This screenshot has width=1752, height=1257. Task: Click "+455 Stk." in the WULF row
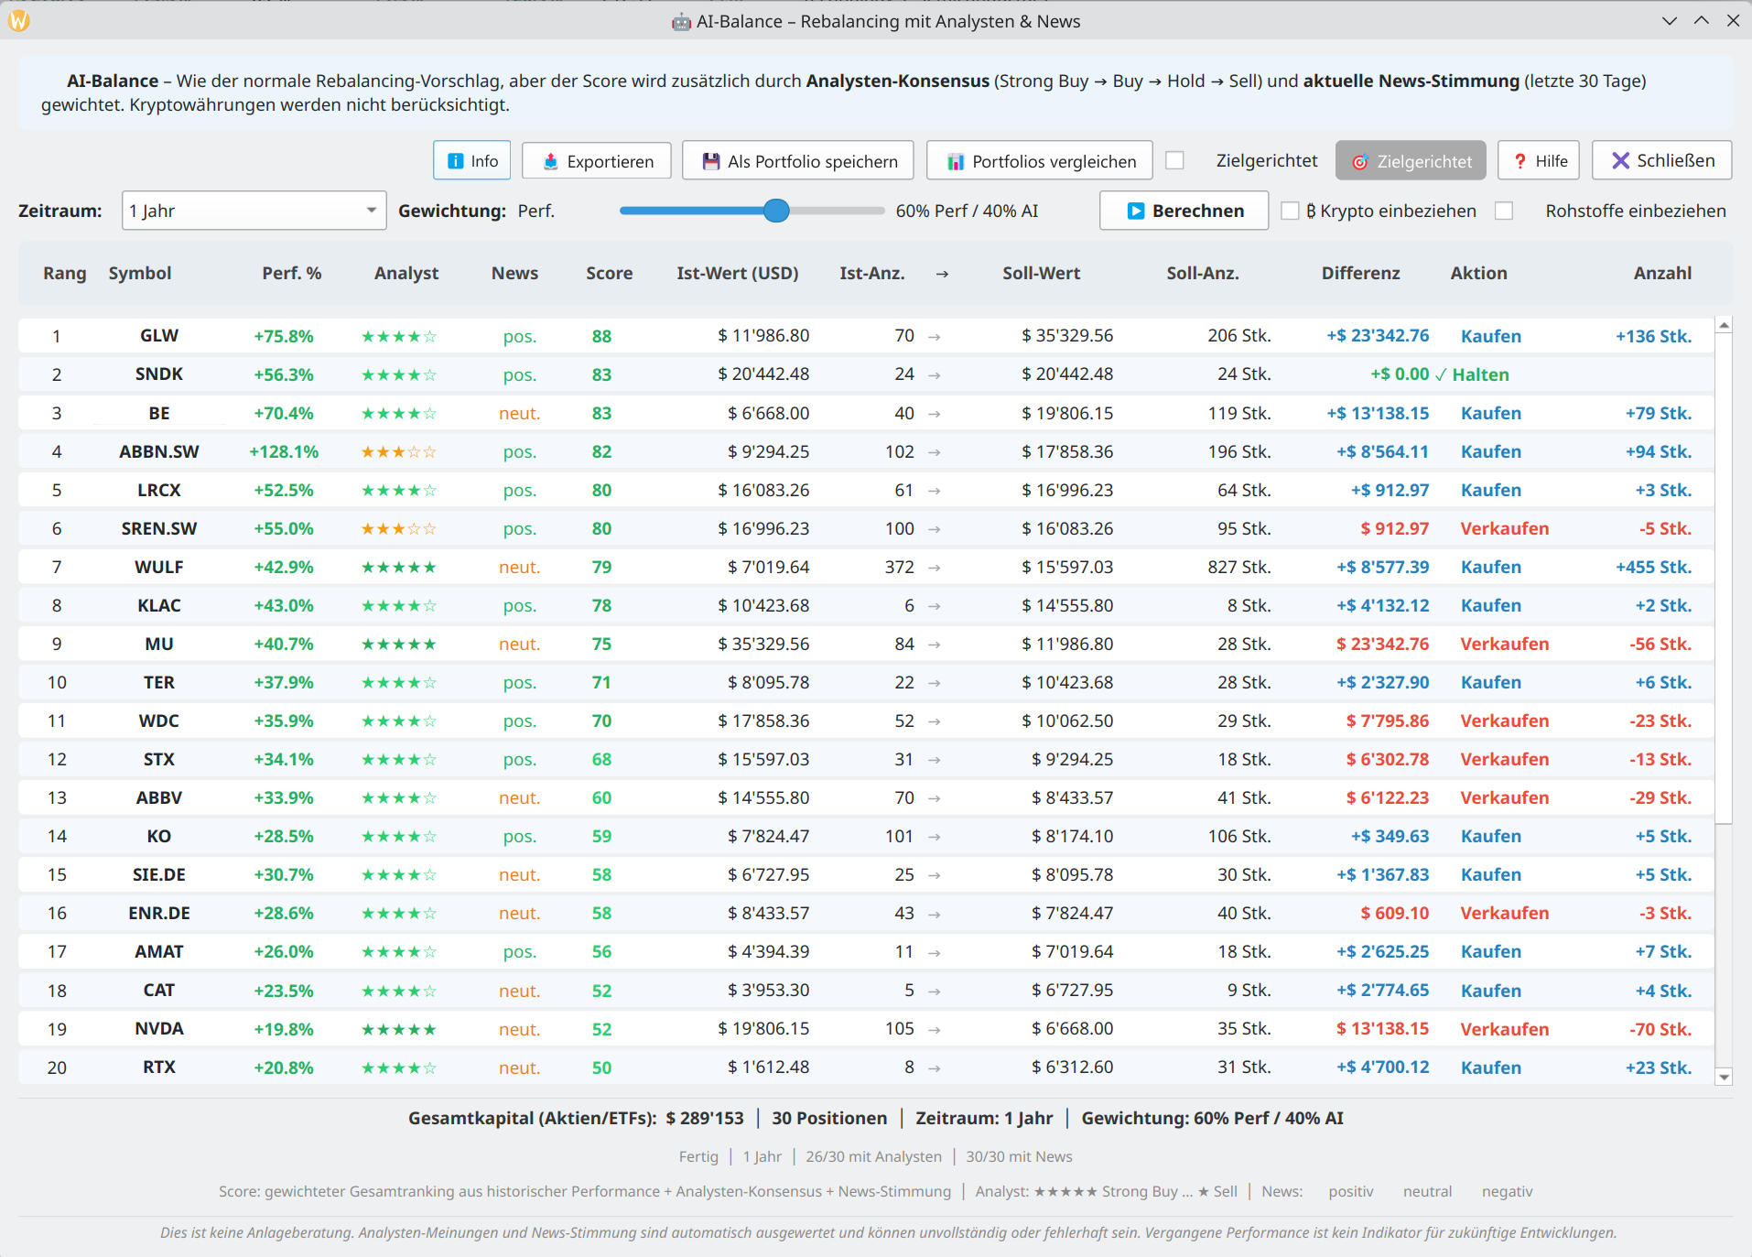point(1654,567)
